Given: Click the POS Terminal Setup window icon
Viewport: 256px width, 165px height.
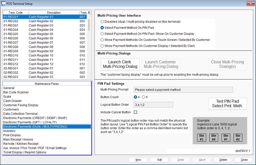Looking at the screenshot, I should 3,4.
